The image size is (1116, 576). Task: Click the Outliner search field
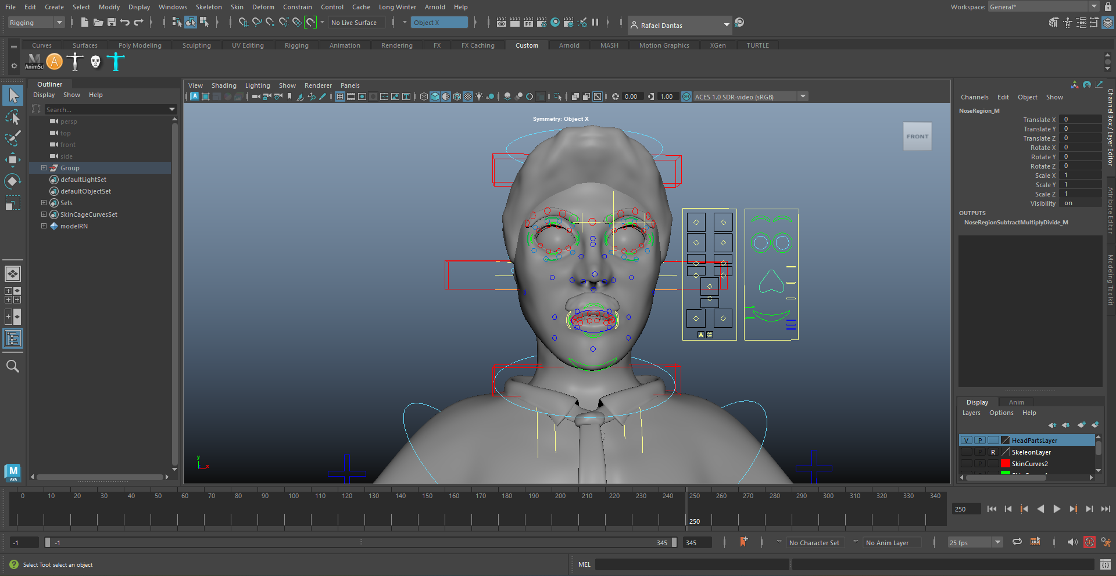coord(110,109)
